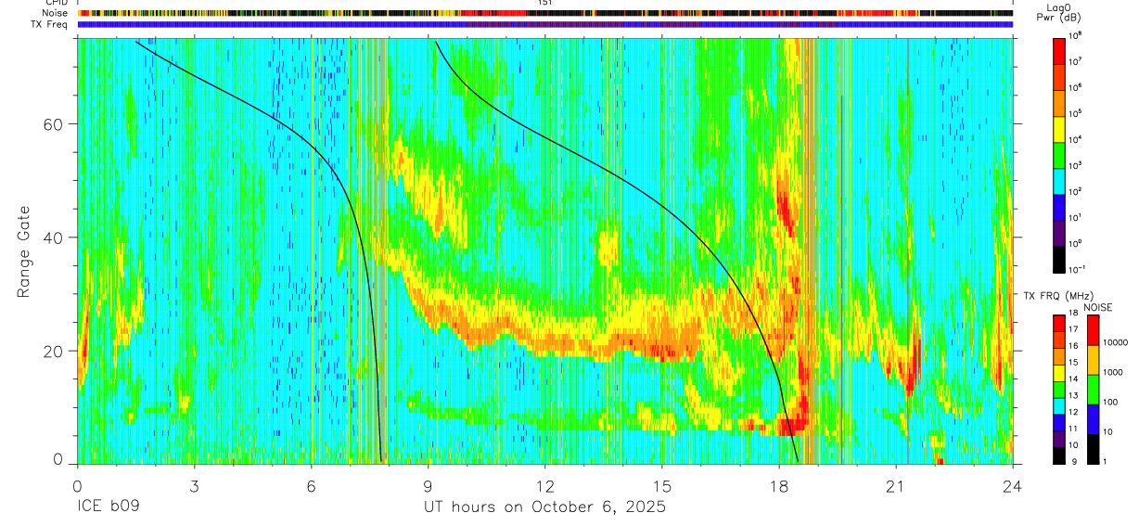Click the green segment of the NOISE colorbar
This screenshot has width=1139, height=526.
1093,390
